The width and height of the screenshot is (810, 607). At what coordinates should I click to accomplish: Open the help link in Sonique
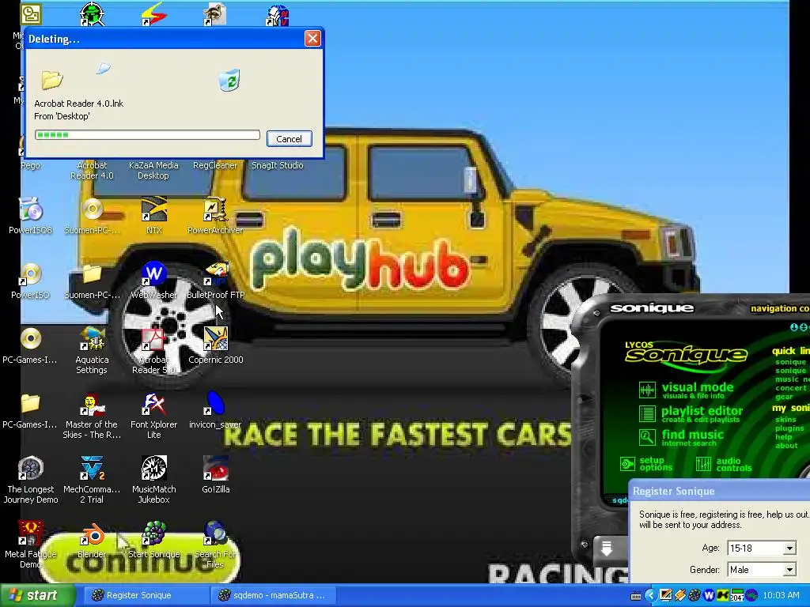click(x=783, y=436)
